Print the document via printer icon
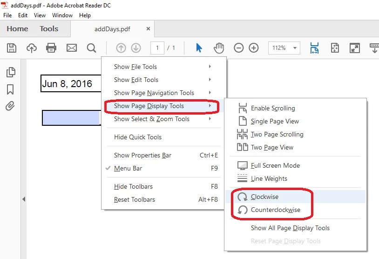The height and width of the screenshot is (259, 379). coord(51,48)
